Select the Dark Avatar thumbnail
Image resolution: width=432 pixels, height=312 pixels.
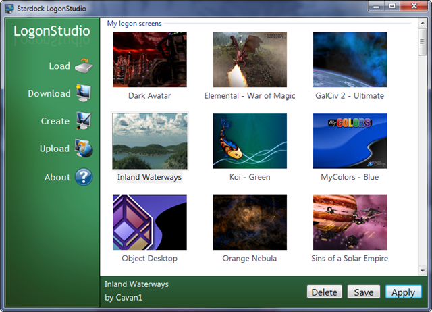150,59
